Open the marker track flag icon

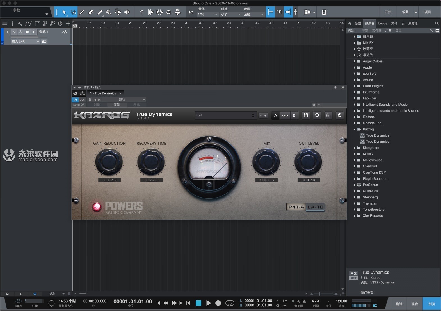tap(37, 24)
